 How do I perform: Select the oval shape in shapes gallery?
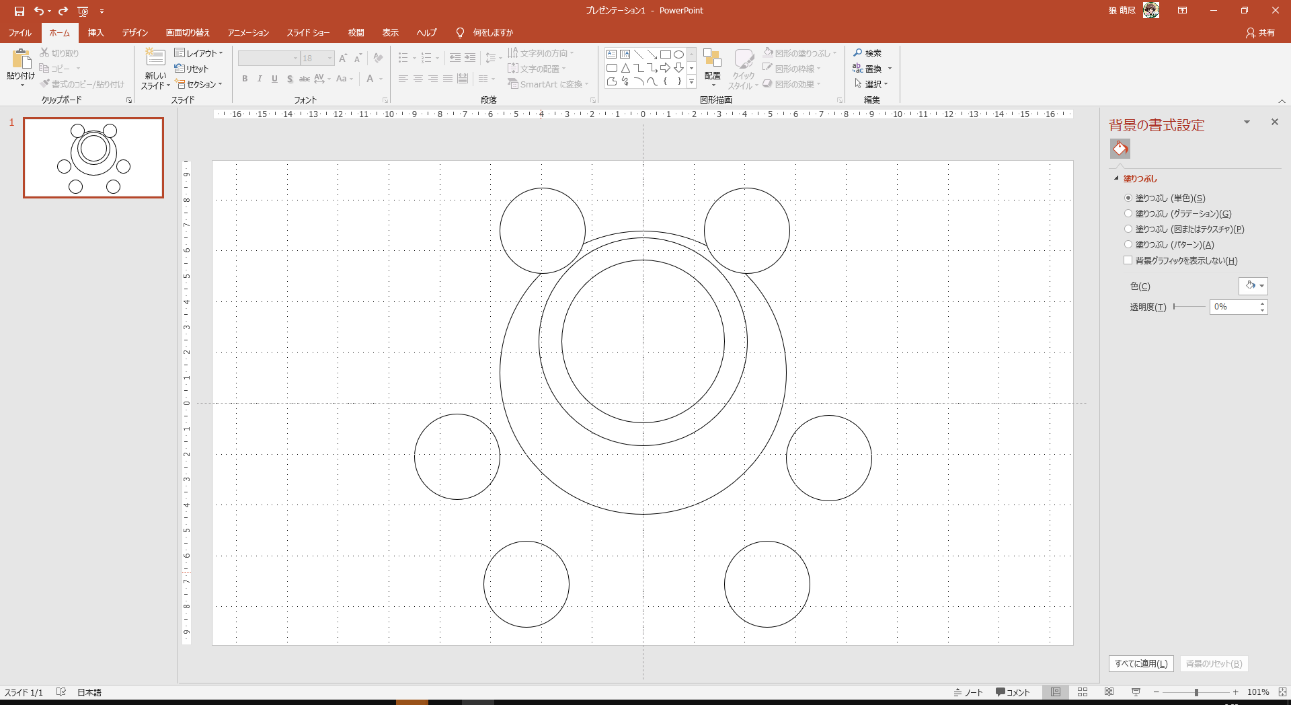click(679, 54)
